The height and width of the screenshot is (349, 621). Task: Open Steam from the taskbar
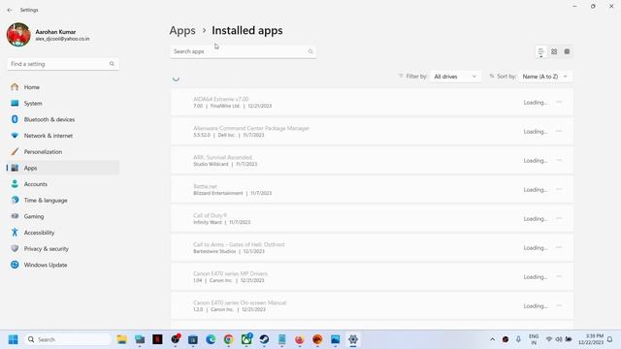264,339
